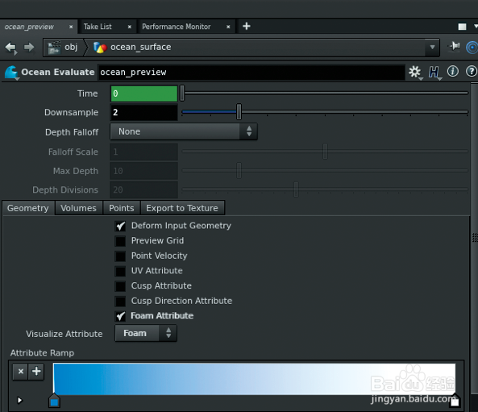Click the Depth Falloff label

[x=72, y=132]
